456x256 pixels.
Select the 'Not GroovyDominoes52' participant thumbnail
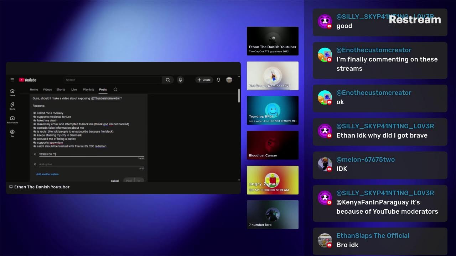[273, 76]
